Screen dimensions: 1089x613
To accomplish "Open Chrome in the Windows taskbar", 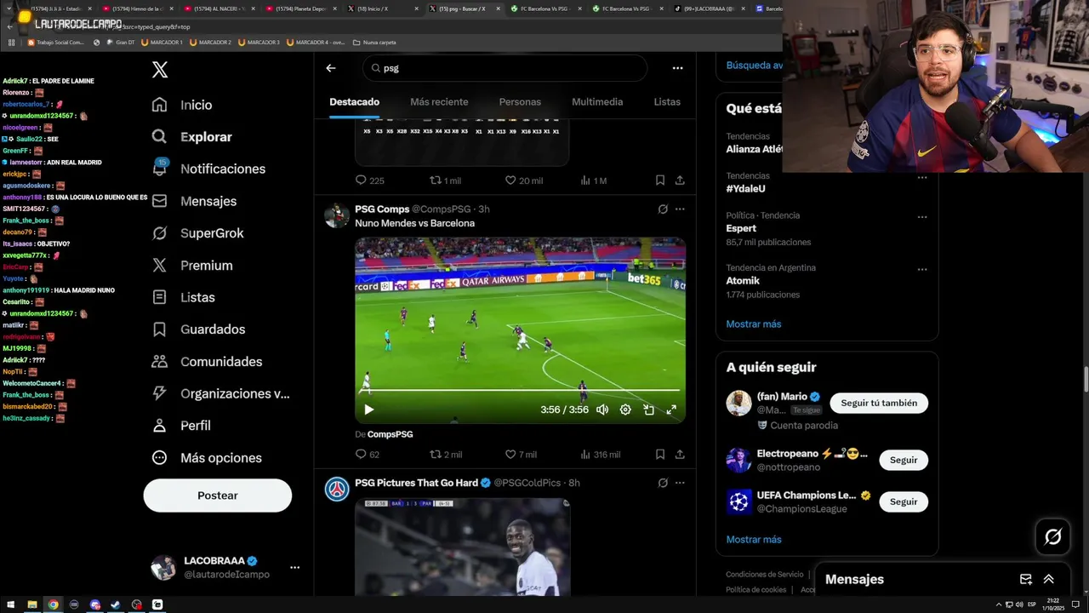I will point(54,604).
